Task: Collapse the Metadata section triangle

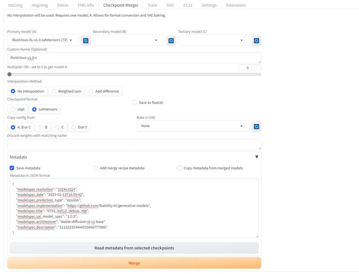Action: (x=257, y=157)
